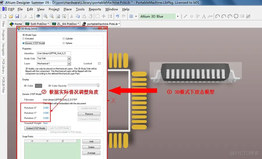Click the grid icon in the toolbar

click(131, 16)
